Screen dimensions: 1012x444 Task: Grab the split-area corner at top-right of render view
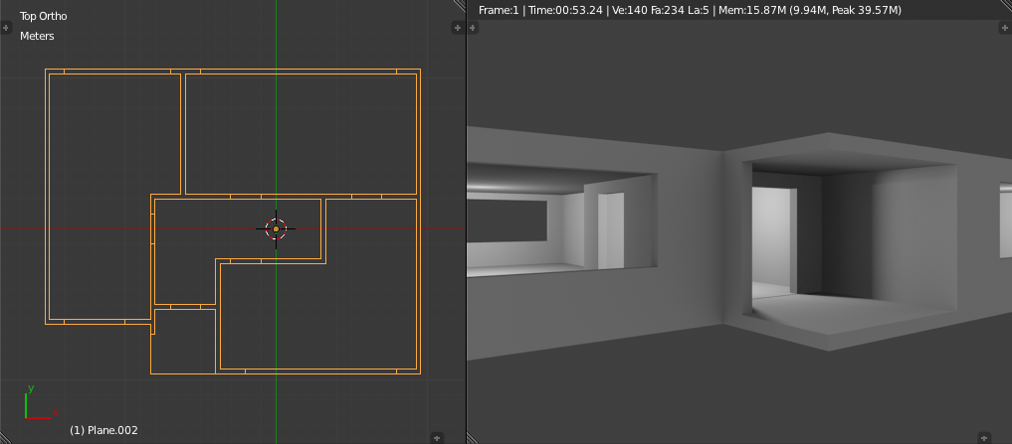(x=1006, y=5)
